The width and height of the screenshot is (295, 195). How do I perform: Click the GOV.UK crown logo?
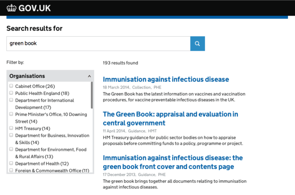point(11,8)
